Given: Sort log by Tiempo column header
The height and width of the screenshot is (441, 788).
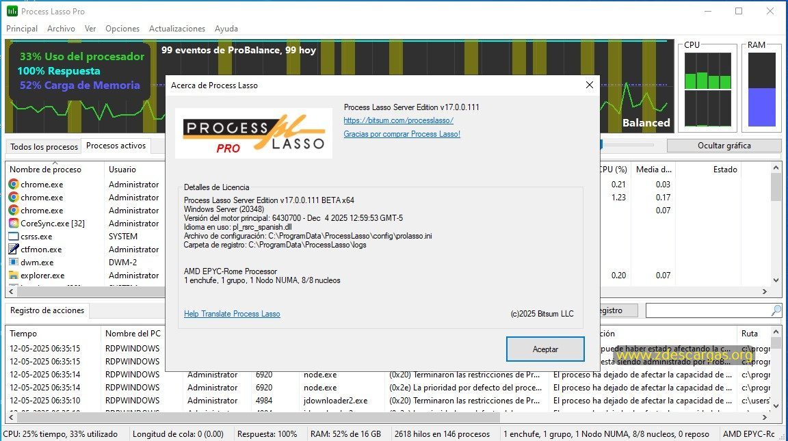Looking at the screenshot, I should pos(53,334).
